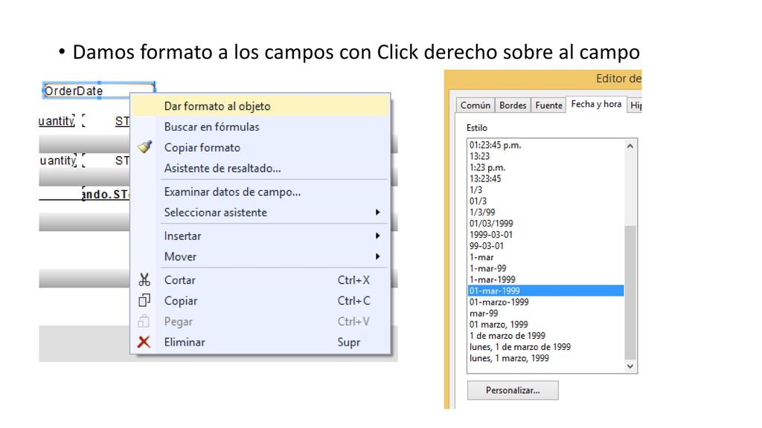Switch to the Bordes tab
The image size is (762, 428).
tap(513, 106)
